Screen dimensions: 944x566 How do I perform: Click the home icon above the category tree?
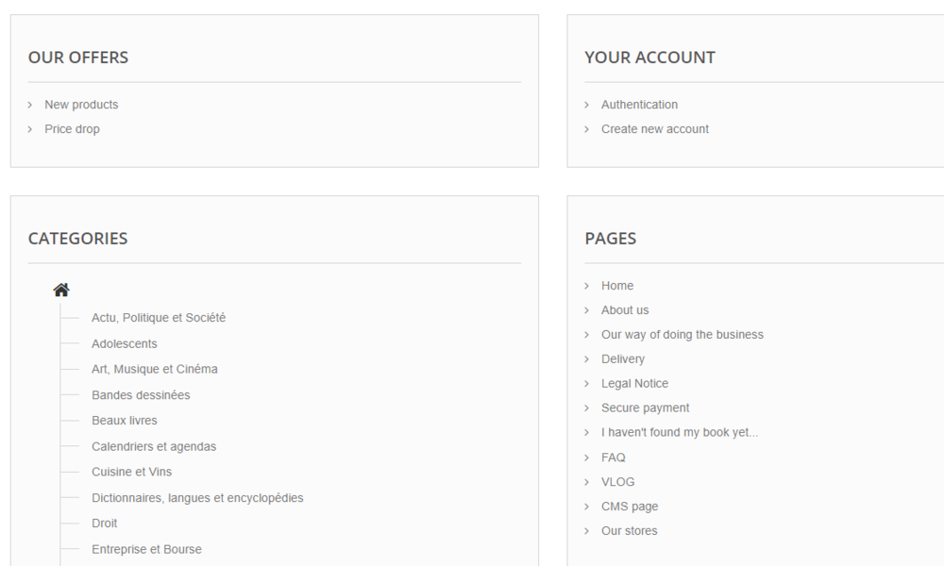(x=61, y=289)
